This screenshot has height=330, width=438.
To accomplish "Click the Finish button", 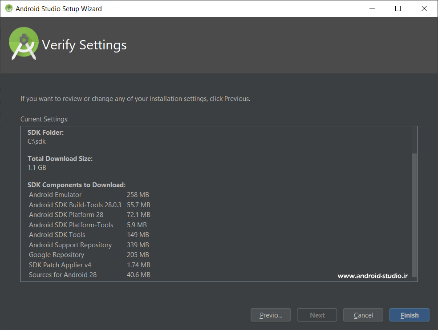I will [x=409, y=315].
